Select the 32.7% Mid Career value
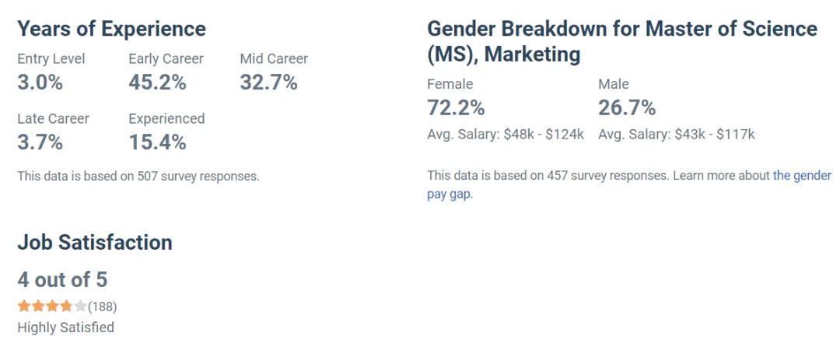Screen dimensions: 840x347 (x=268, y=82)
